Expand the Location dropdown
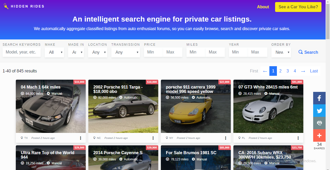The image size is (330, 170). tap(98, 52)
